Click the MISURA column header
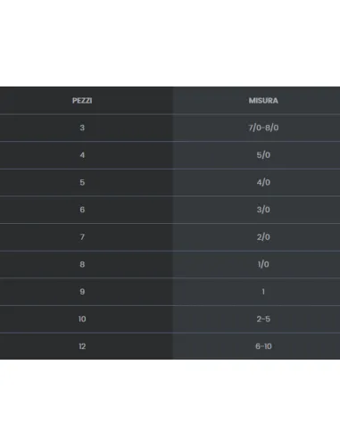 (x=263, y=101)
